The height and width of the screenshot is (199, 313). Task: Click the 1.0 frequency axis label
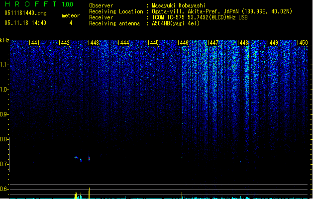pos(4,90)
